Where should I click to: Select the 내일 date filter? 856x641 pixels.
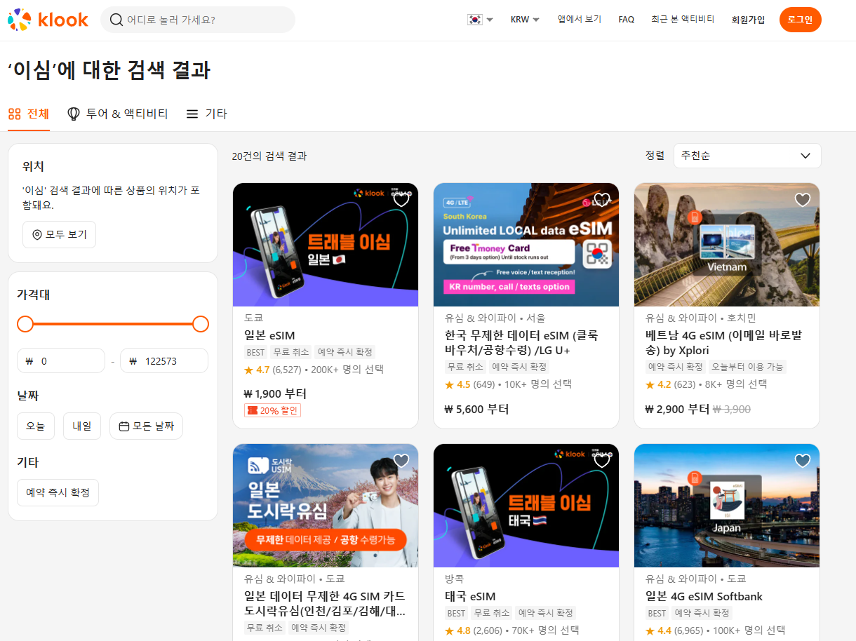pyautogui.click(x=82, y=426)
